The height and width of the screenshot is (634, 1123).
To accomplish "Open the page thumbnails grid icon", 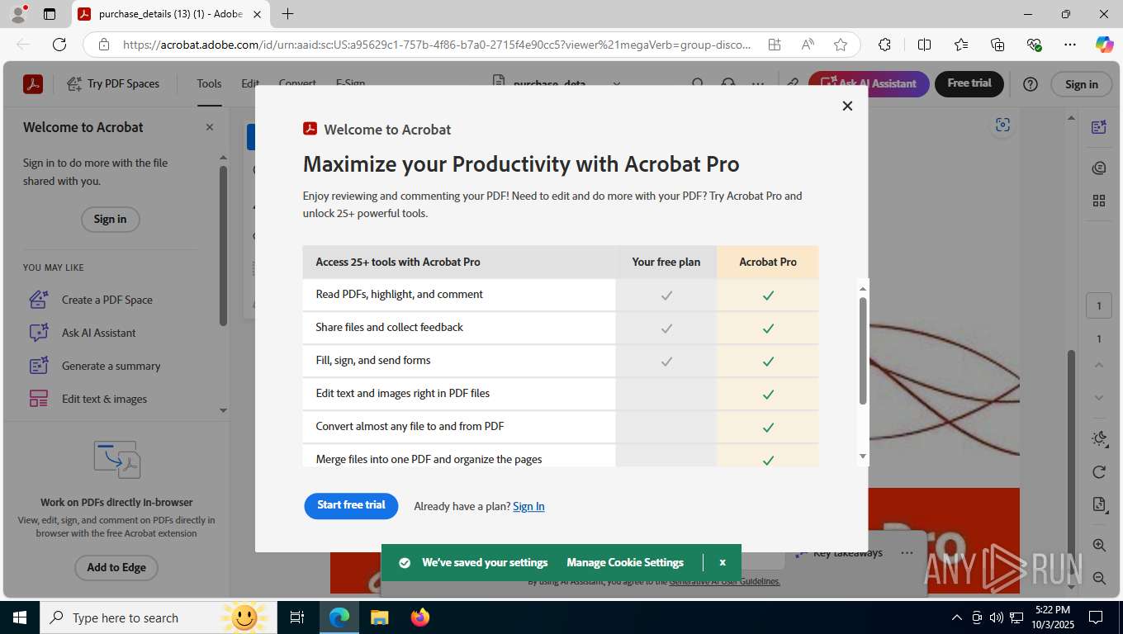I will pyautogui.click(x=1098, y=201).
